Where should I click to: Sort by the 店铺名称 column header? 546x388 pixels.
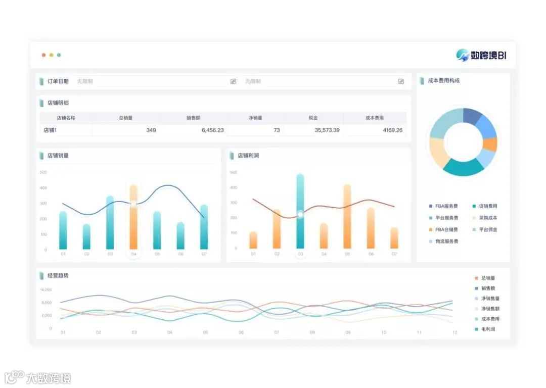[66, 118]
